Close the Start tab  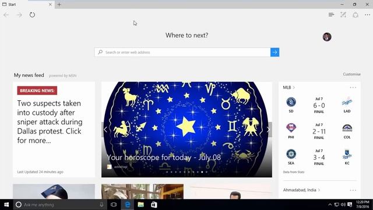coord(50,4)
